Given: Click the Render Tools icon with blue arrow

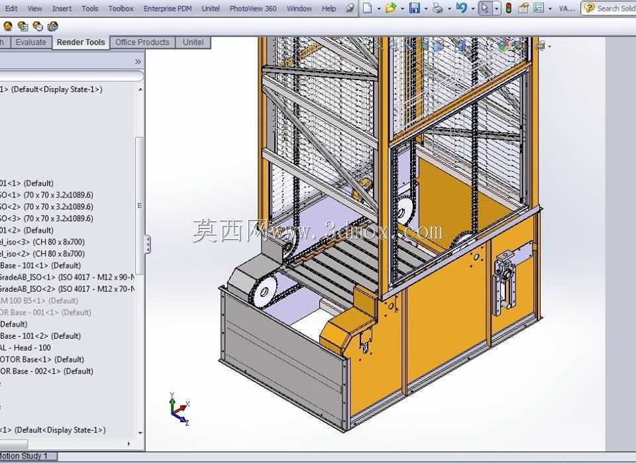Looking at the screenshot, I should pyautogui.click(x=53, y=27).
